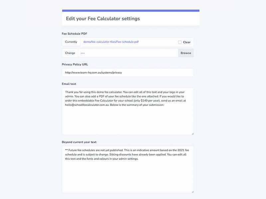
Task: Click the 'Edit your Fee Calculator settings' heading
Action: (x=103, y=19)
